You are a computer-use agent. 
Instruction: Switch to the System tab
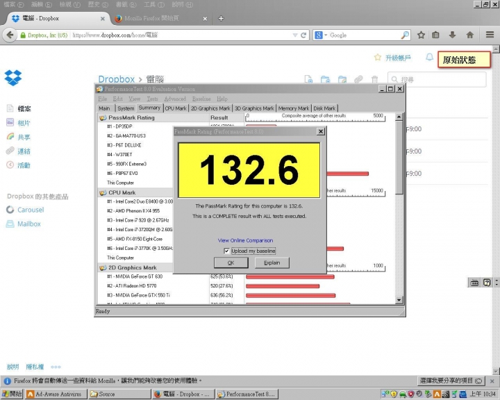coord(126,108)
